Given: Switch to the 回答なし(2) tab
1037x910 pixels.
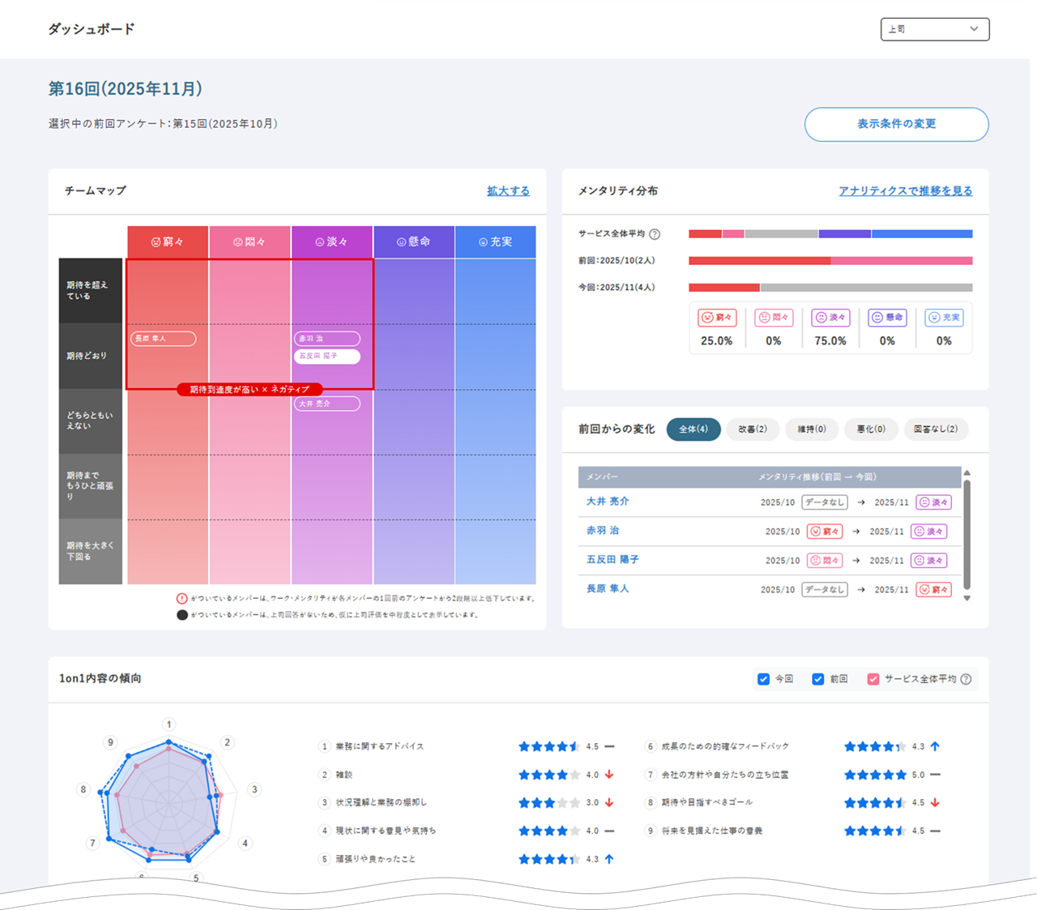Looking at the screenshot, I should pyautogui.click(x=936, y=429).
